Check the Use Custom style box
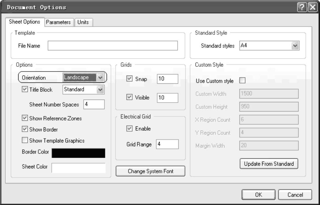Image resolution: width=320 pixels, height=205 pixels. coord(242,81)
